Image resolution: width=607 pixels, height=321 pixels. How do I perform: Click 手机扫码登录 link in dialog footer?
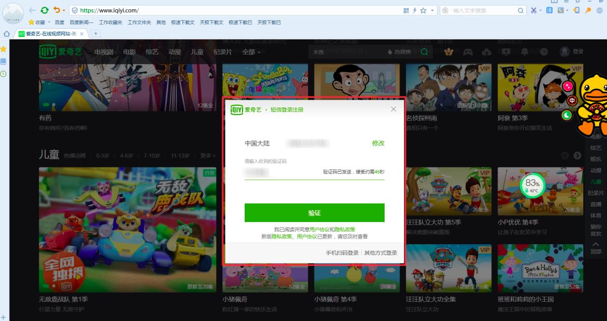[x=342, y=253]
